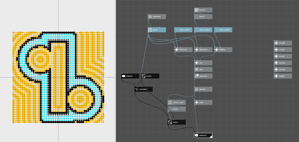Select the color node

203,102
